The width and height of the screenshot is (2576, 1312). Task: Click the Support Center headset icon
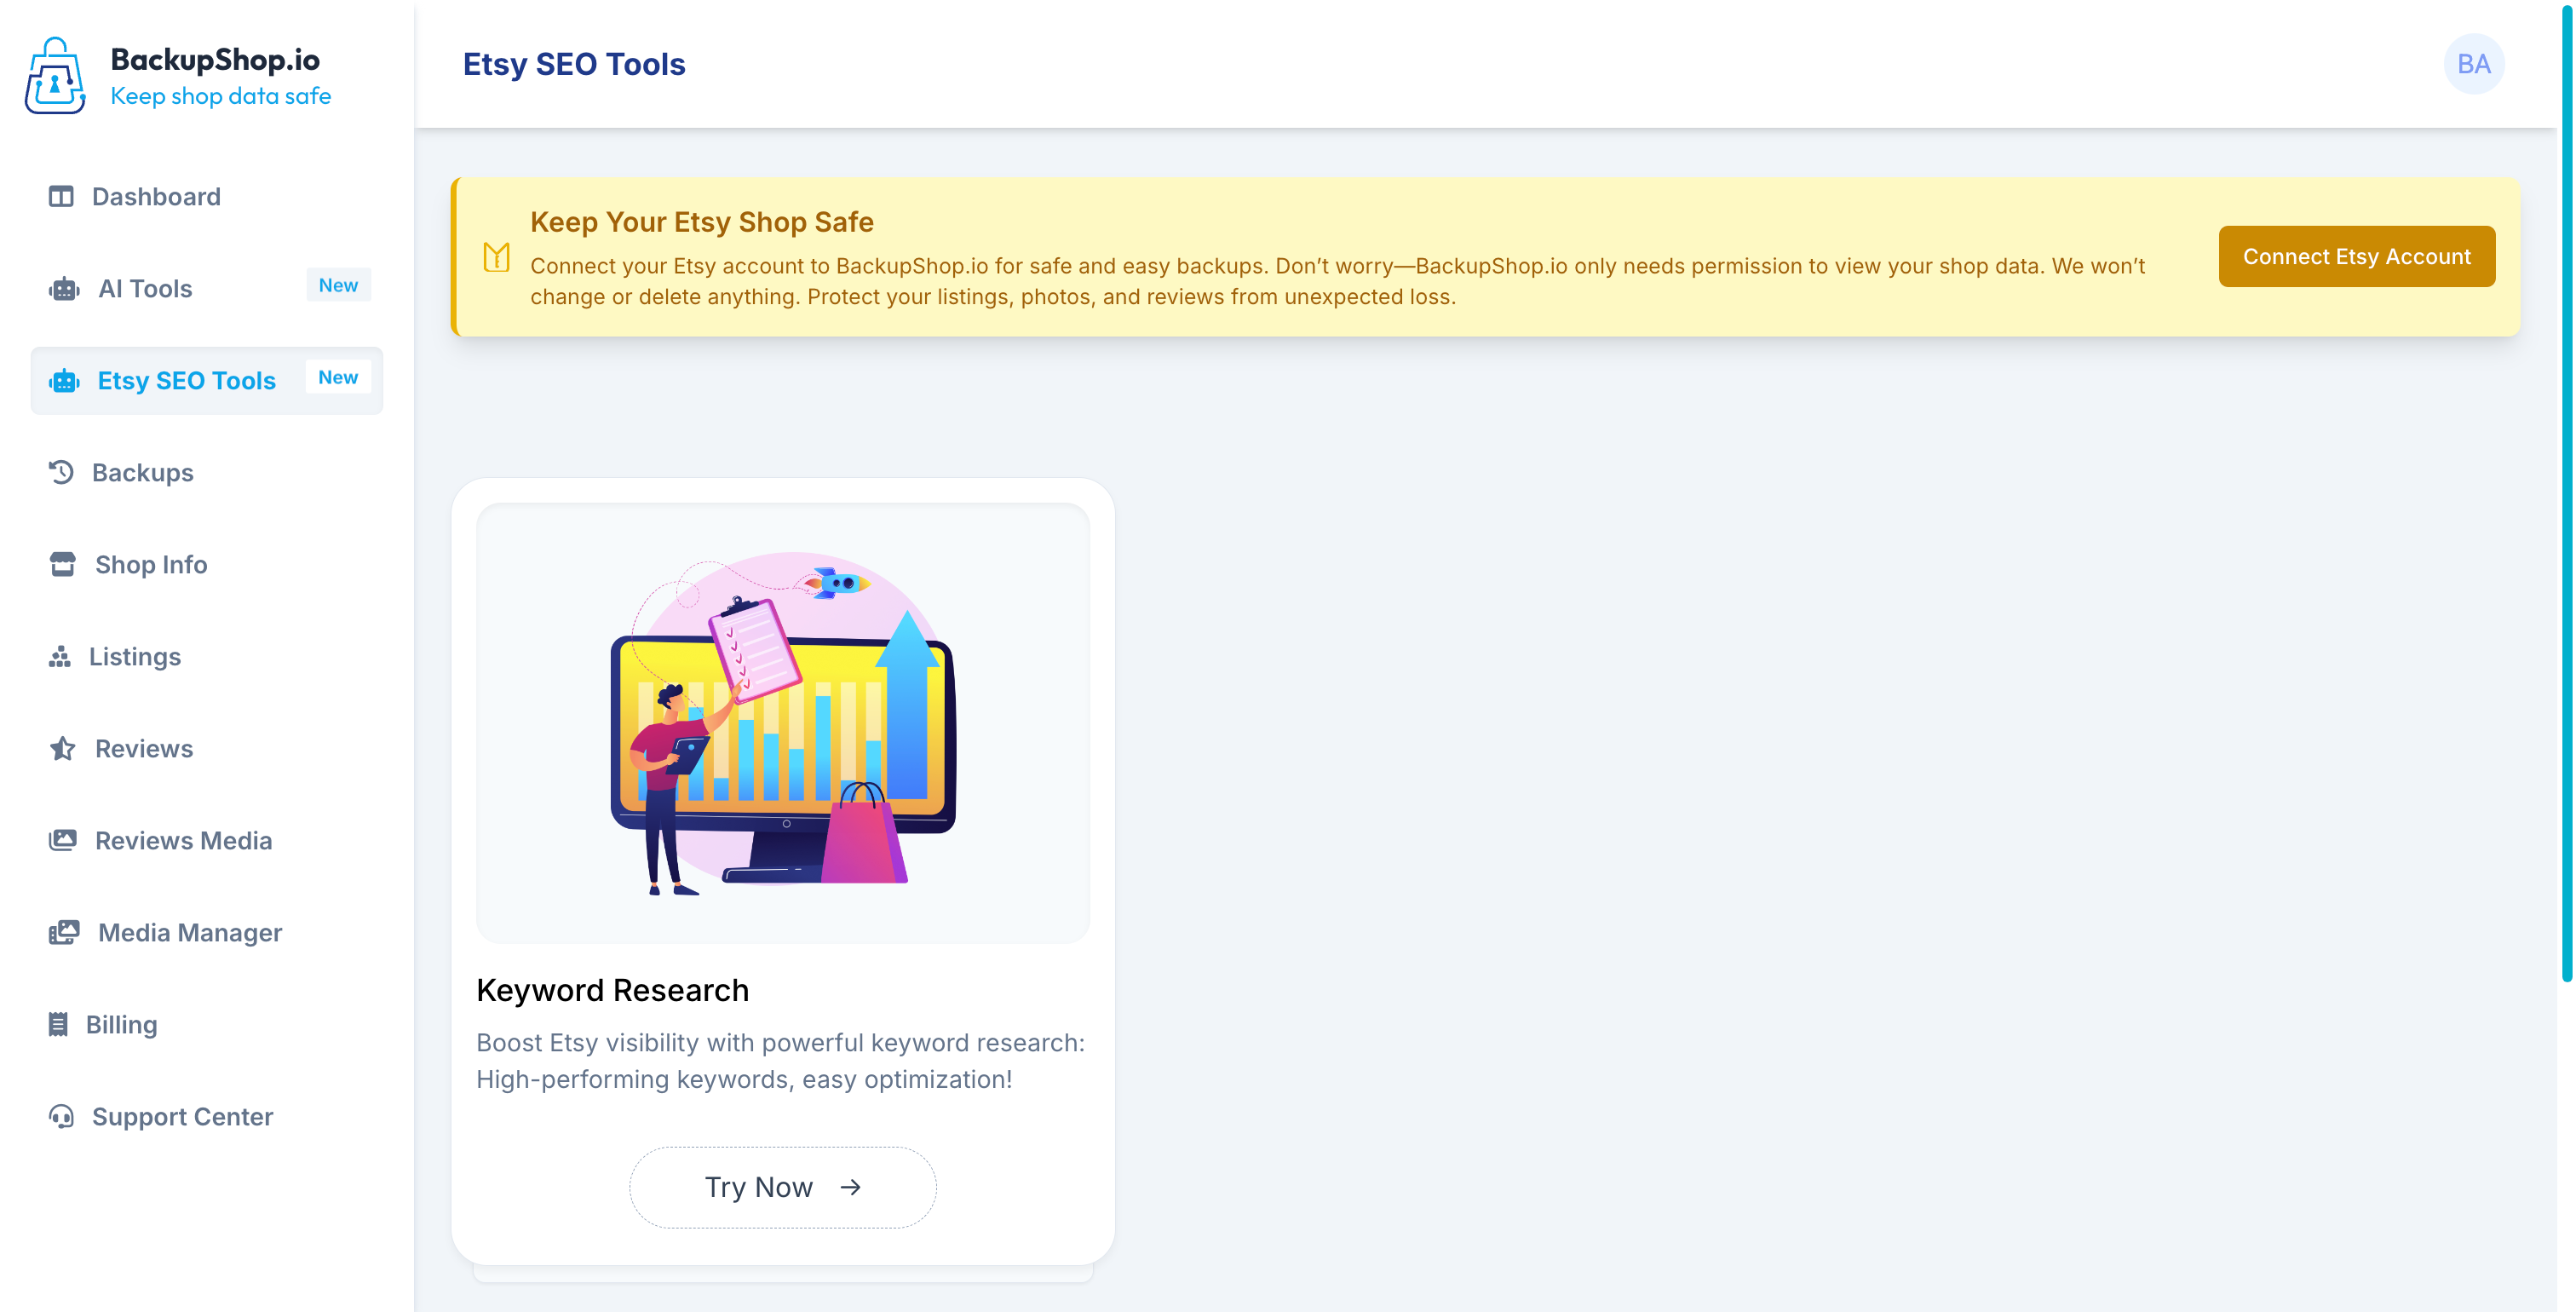point(61,1117)
